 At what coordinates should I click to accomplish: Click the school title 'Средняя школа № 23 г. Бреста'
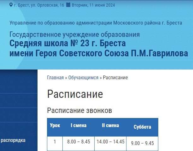tap(67, 43)
